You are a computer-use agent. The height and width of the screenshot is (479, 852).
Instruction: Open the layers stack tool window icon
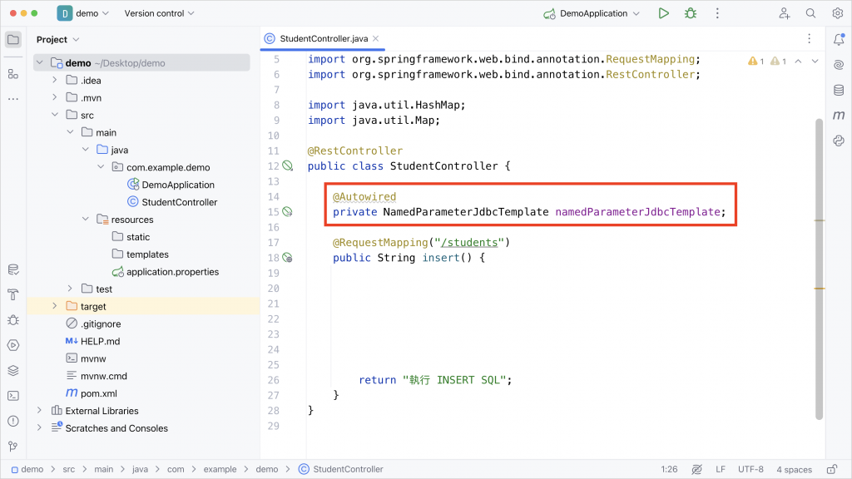pyautogui.click(x=13, y=370)
